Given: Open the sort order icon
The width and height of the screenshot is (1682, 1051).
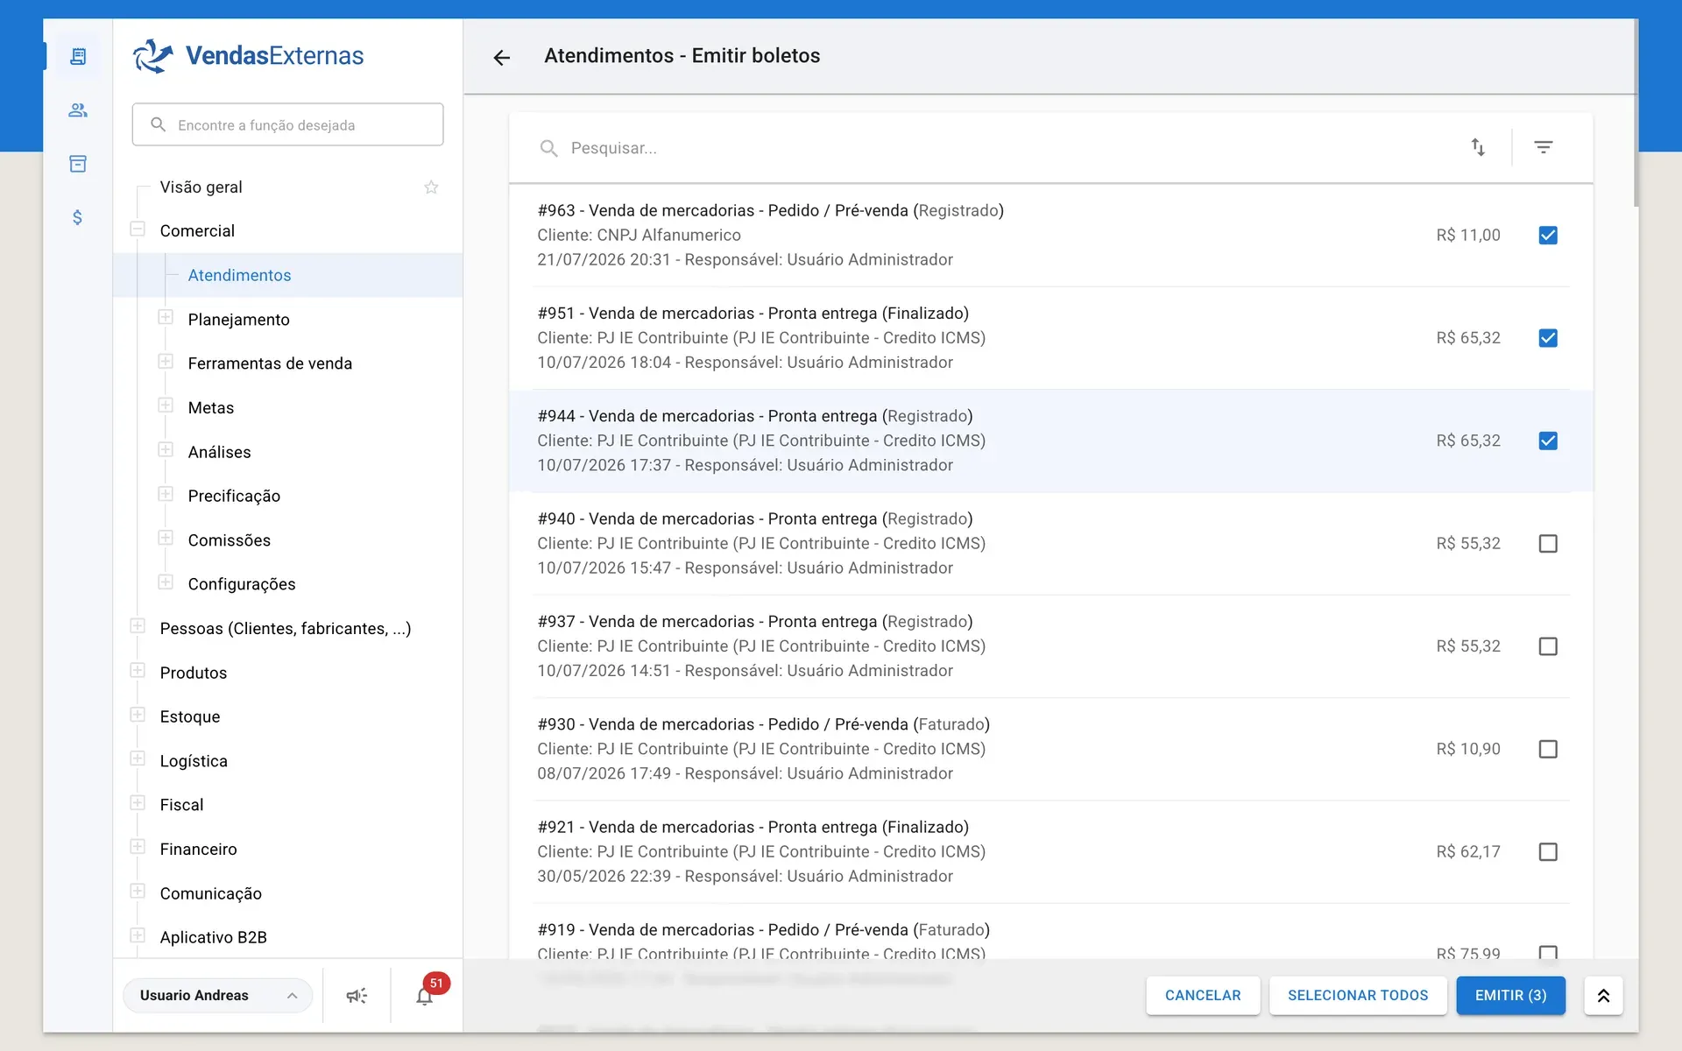Looking at the screenshot, I should (x=1478, y=147).
